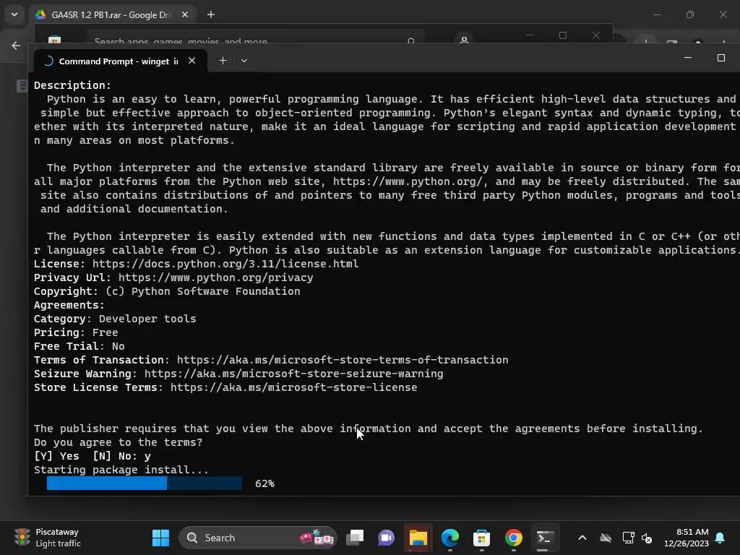Maximize the Microsoft Store window
740x555 pixels.
(x=562, y=35)
